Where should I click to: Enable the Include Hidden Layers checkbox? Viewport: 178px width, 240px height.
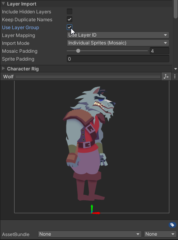[x=70, y=11]
